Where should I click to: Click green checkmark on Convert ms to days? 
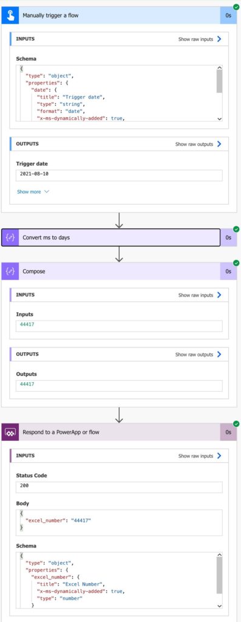(236, 229)
